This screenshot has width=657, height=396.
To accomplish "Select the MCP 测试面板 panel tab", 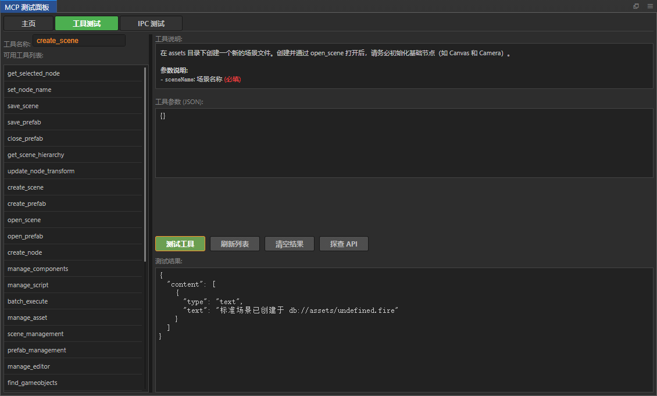I will click(27, 7).
